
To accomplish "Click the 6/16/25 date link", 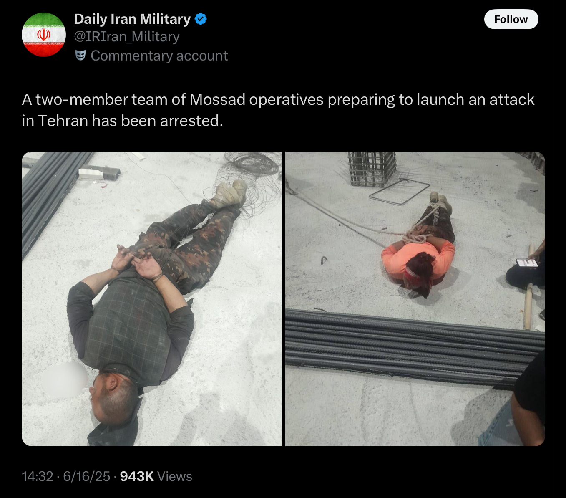I will click(x=87, y=476).
